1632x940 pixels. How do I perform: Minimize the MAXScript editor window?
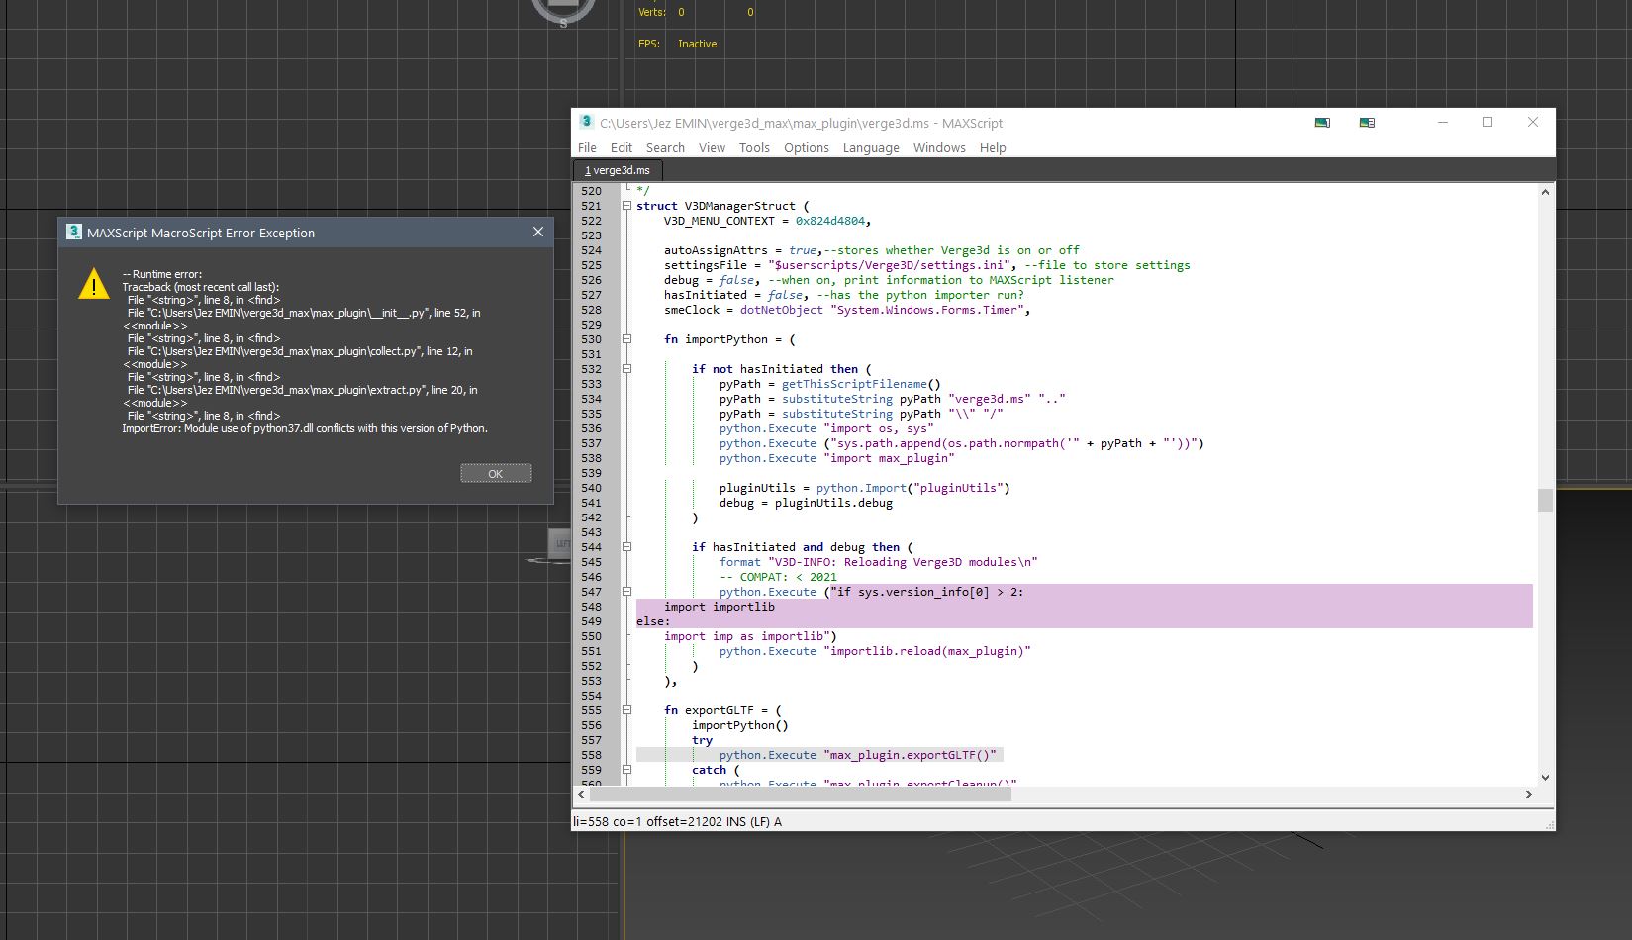click(x=1443, y=122)
